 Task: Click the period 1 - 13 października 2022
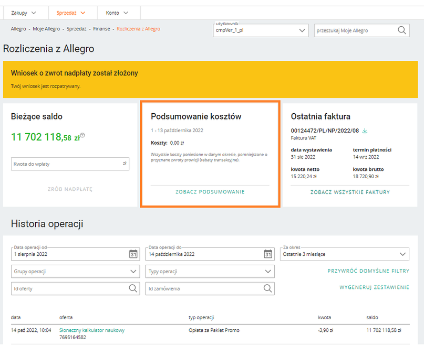pos(177,131)
